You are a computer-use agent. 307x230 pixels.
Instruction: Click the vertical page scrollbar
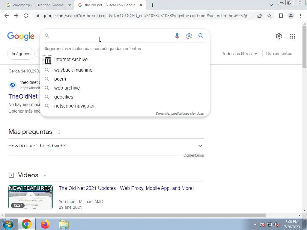click(304, 47)
